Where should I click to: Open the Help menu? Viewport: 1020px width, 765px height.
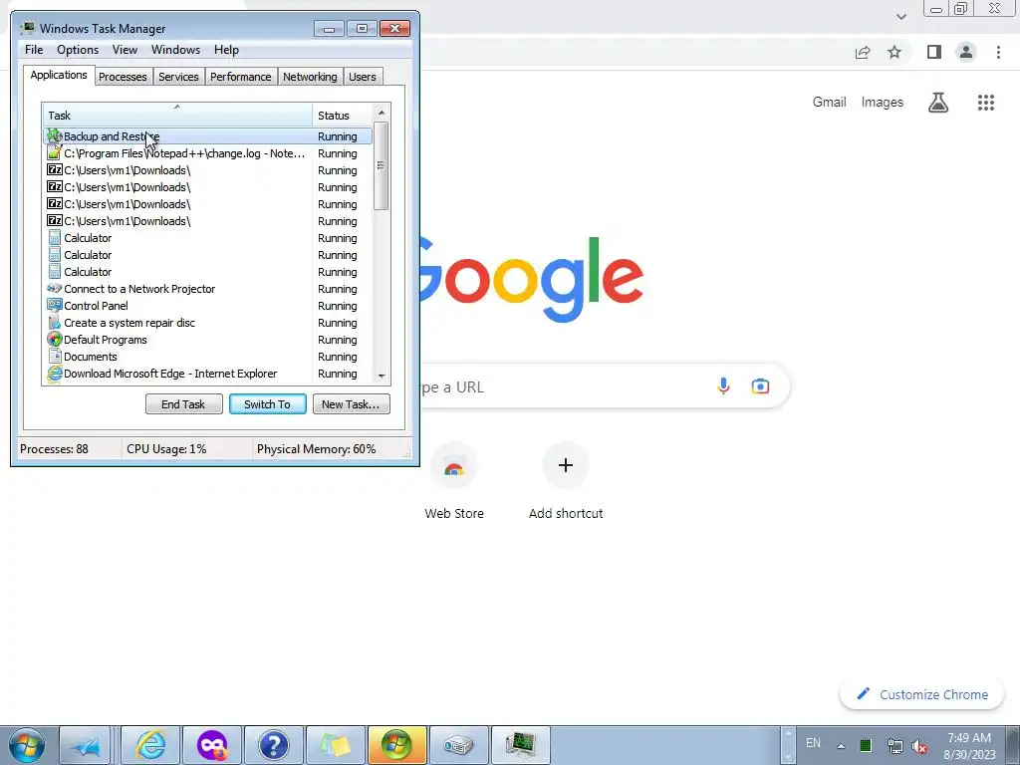click(x=226, y=50)
